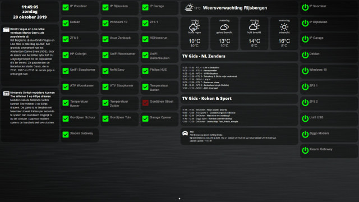
Task: Toggle the Debian status checkbox
Action: point(66,23)
